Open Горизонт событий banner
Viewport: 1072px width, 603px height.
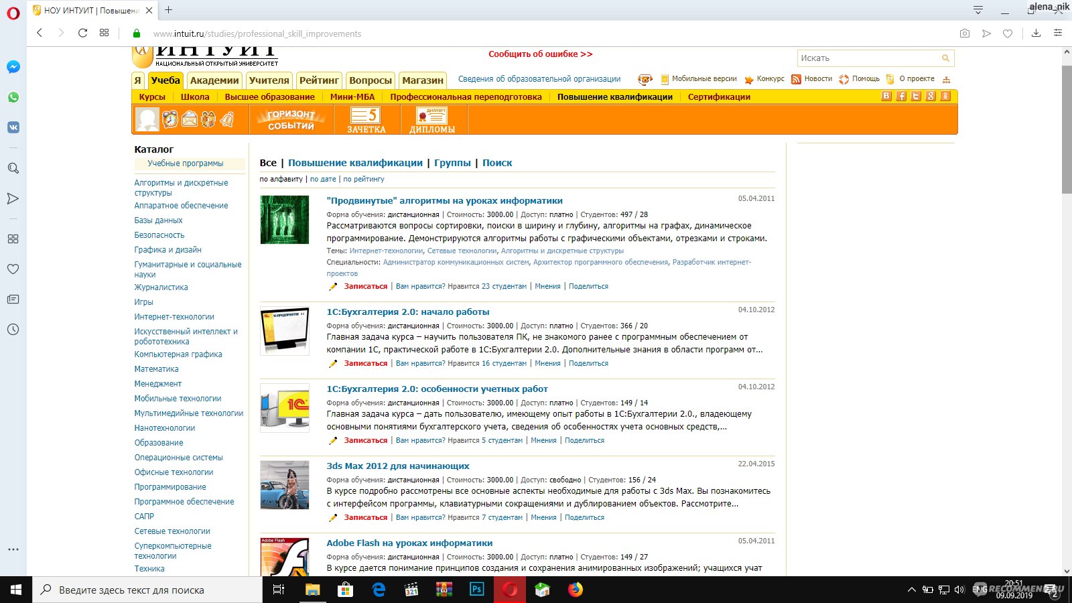291,120
